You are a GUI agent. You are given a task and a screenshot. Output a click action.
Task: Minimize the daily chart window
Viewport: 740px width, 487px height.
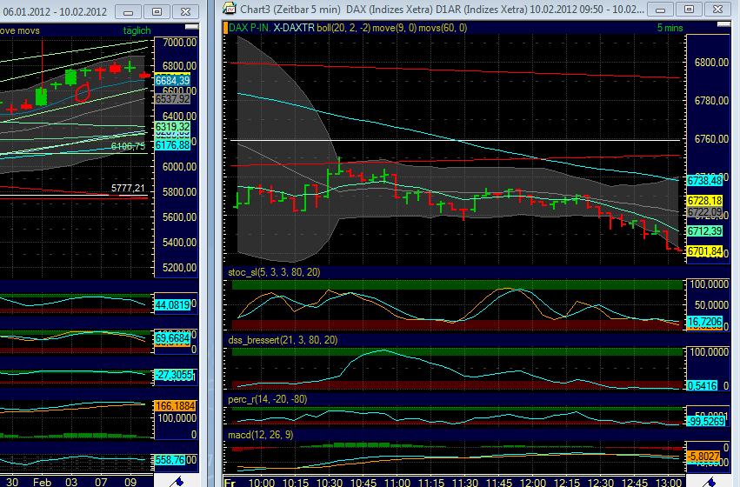128,12
